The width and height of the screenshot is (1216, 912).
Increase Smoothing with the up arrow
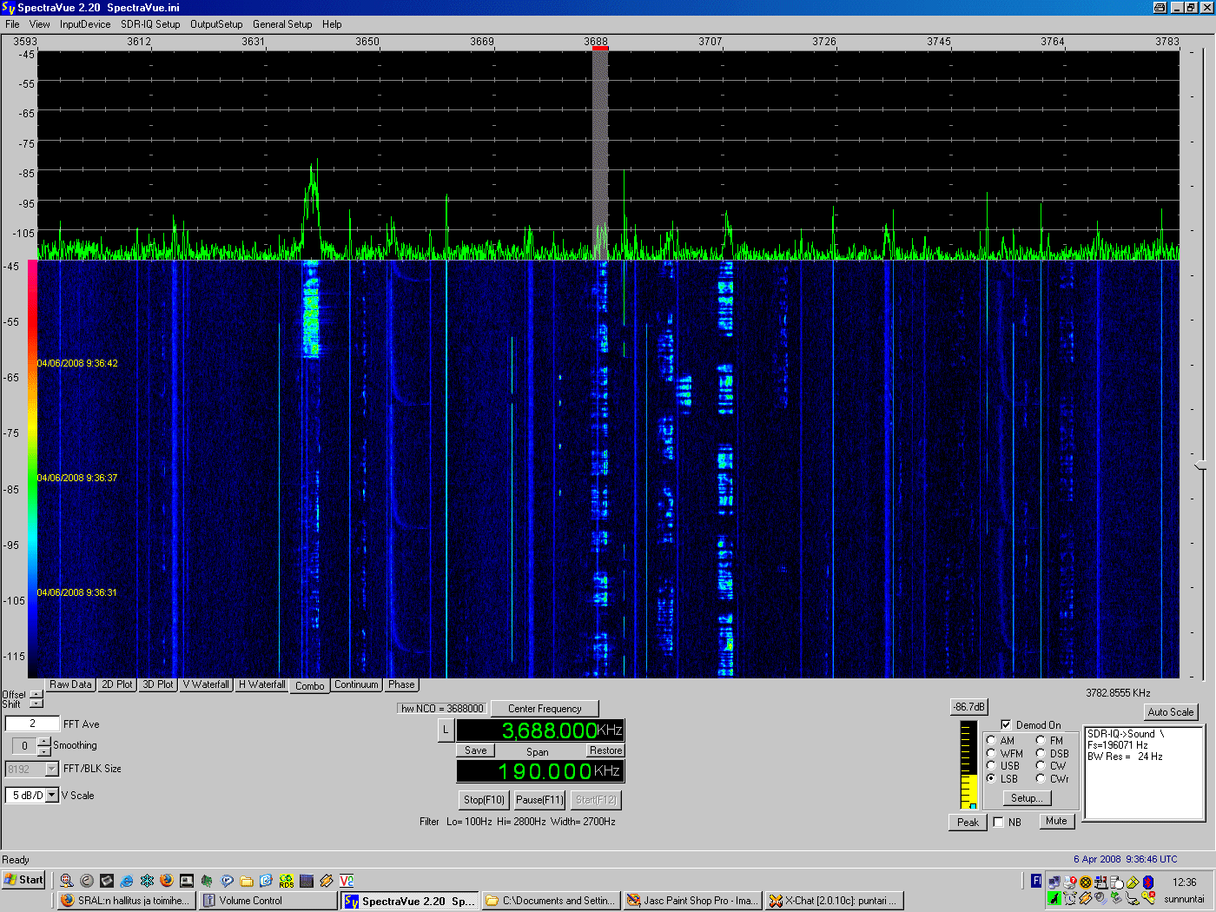[x=44, y=741]
